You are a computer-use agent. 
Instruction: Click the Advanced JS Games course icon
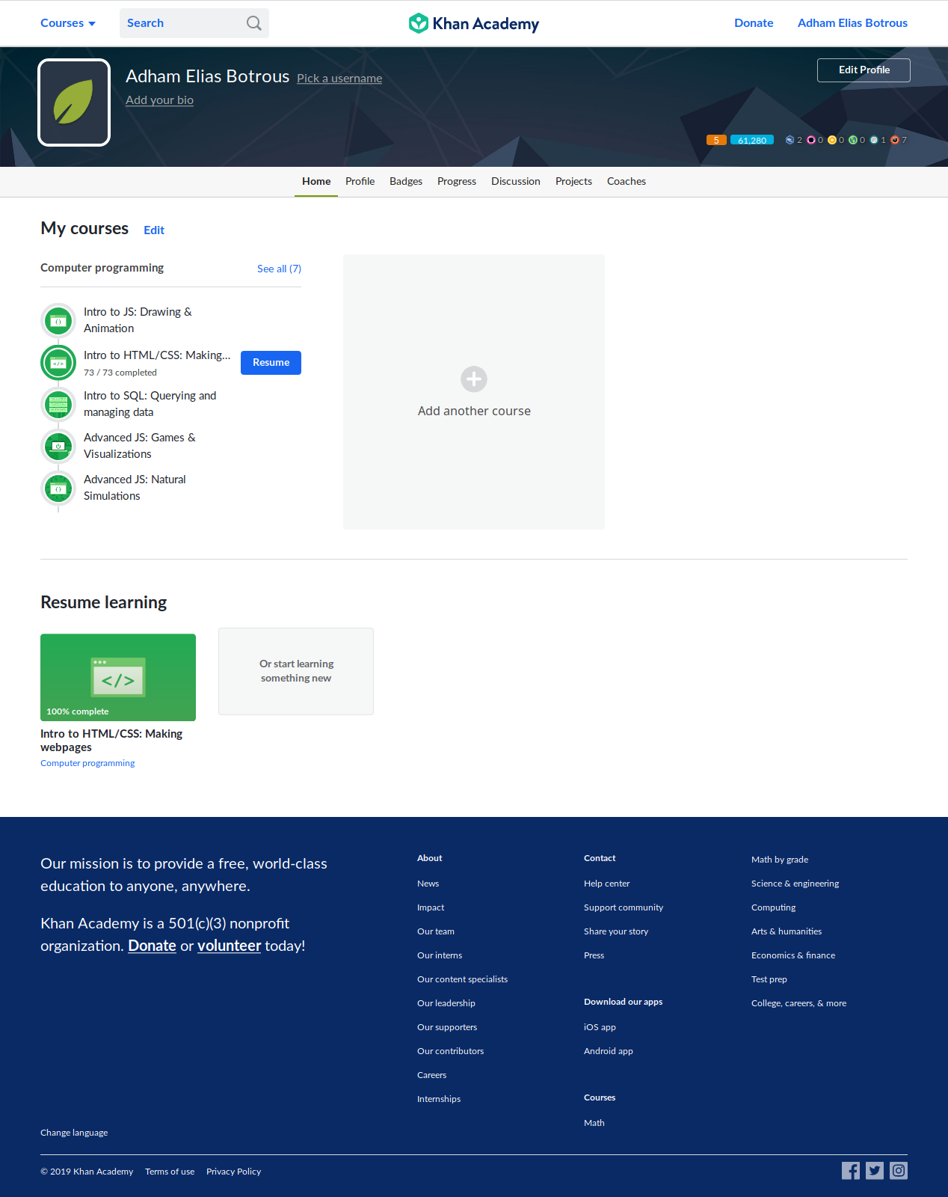58,447
